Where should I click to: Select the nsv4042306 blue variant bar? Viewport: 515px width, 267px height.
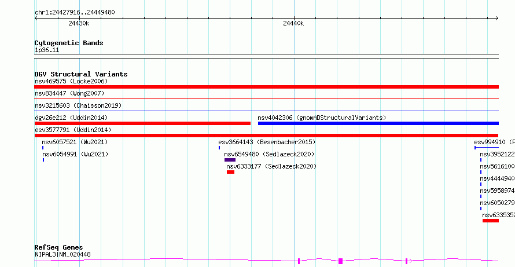click(378, 123)
